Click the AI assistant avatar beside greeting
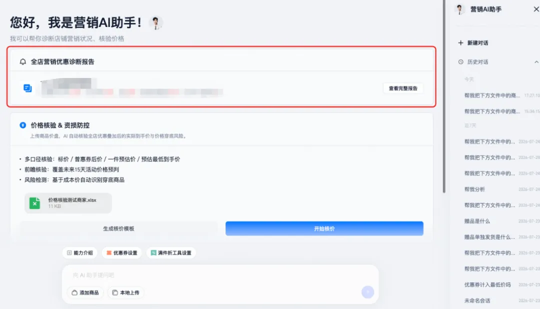This screenshot has width=540, height=309. click(x=155, y=23)
